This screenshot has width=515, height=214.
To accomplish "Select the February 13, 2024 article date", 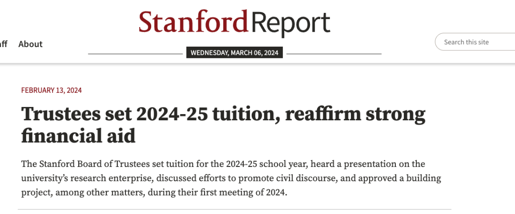I will pos(51,90).
